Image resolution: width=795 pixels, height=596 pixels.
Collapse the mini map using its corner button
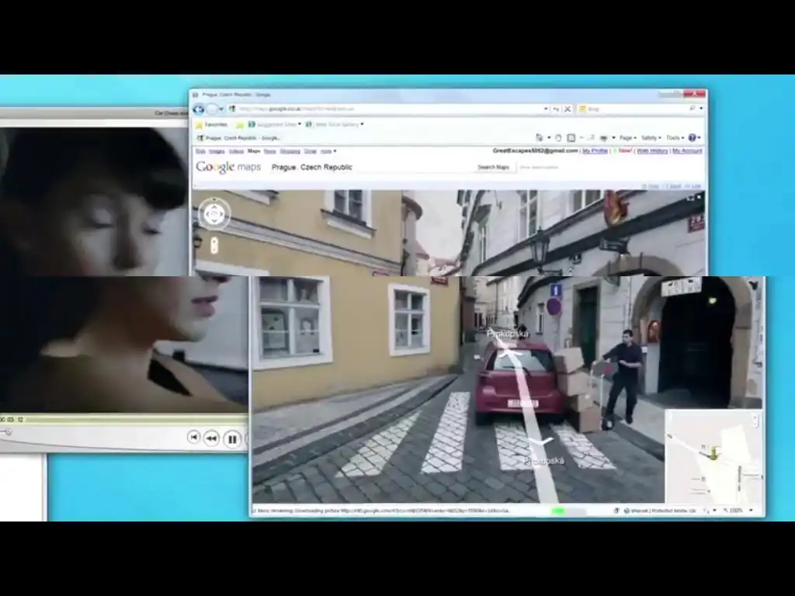click(755, 420)
